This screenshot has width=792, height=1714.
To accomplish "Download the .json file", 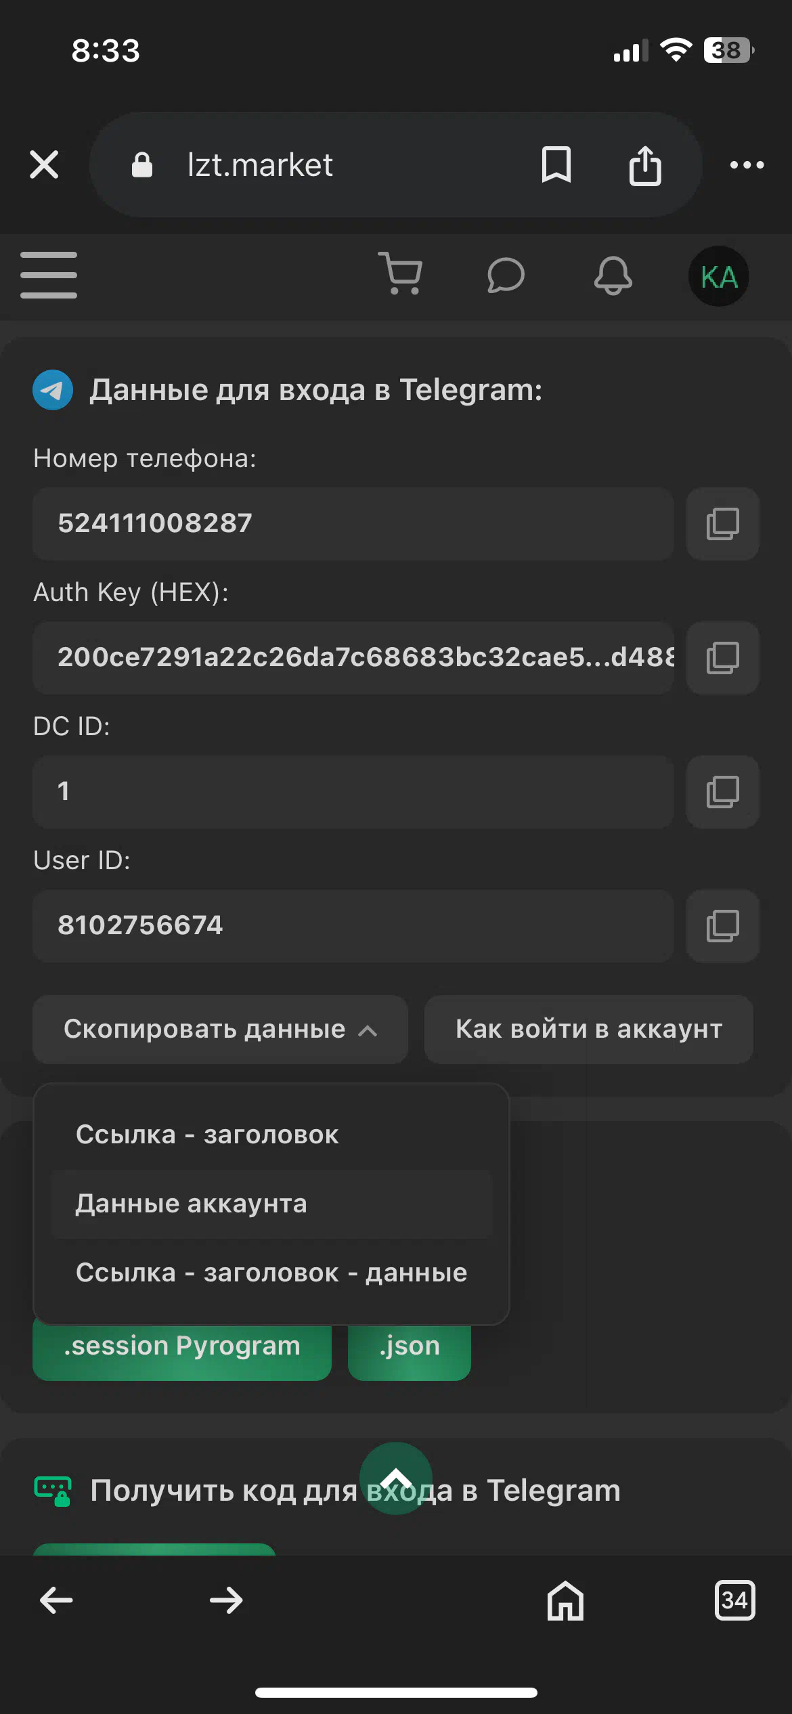I will coord(409,1347).
